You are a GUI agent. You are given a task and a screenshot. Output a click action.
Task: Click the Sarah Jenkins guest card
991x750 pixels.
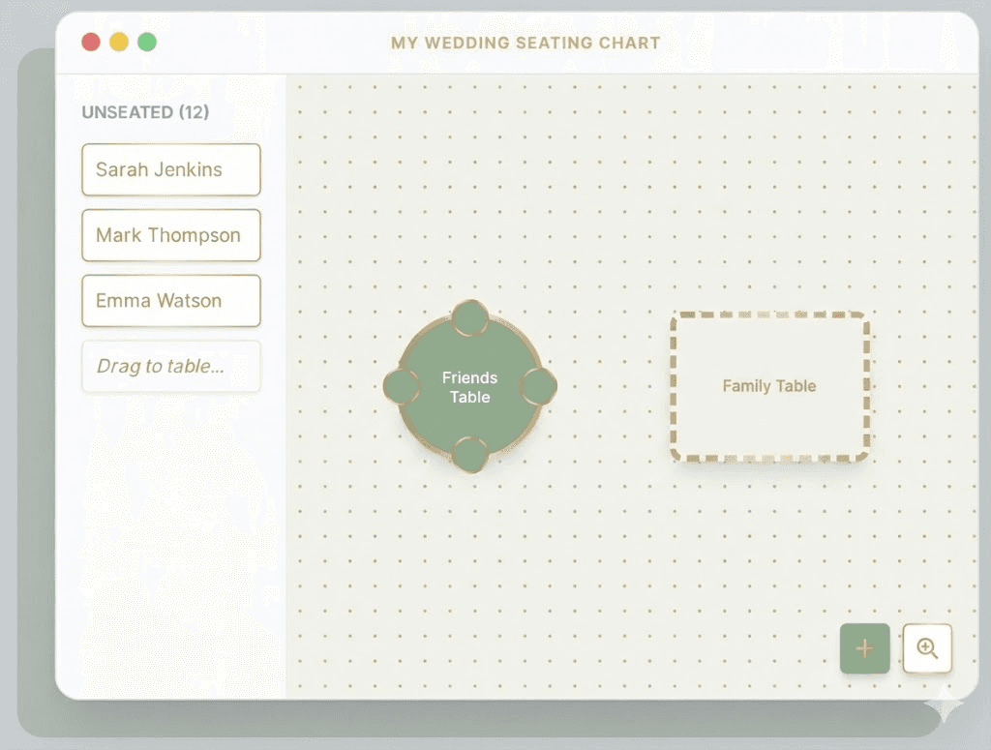click(x=170, y=169)
